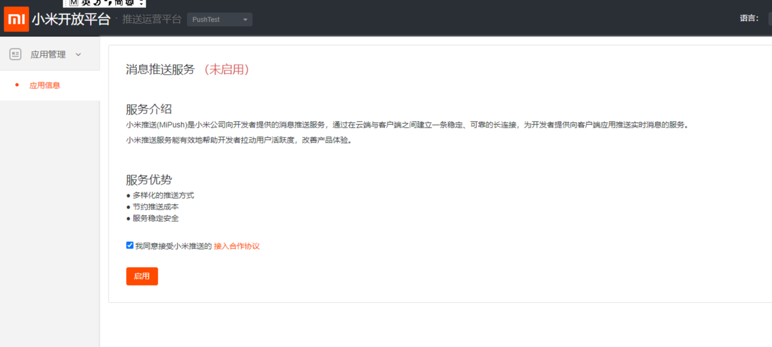Click the 我同意接受小米推送的 checkbox label

click(173, 246)
